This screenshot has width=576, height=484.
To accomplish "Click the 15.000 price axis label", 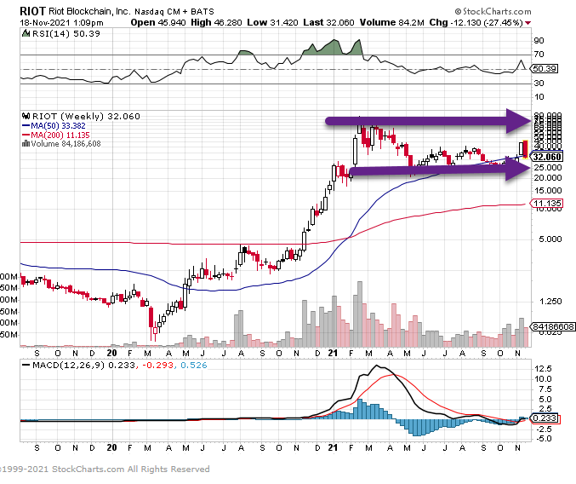I will [x=548, y=191].
